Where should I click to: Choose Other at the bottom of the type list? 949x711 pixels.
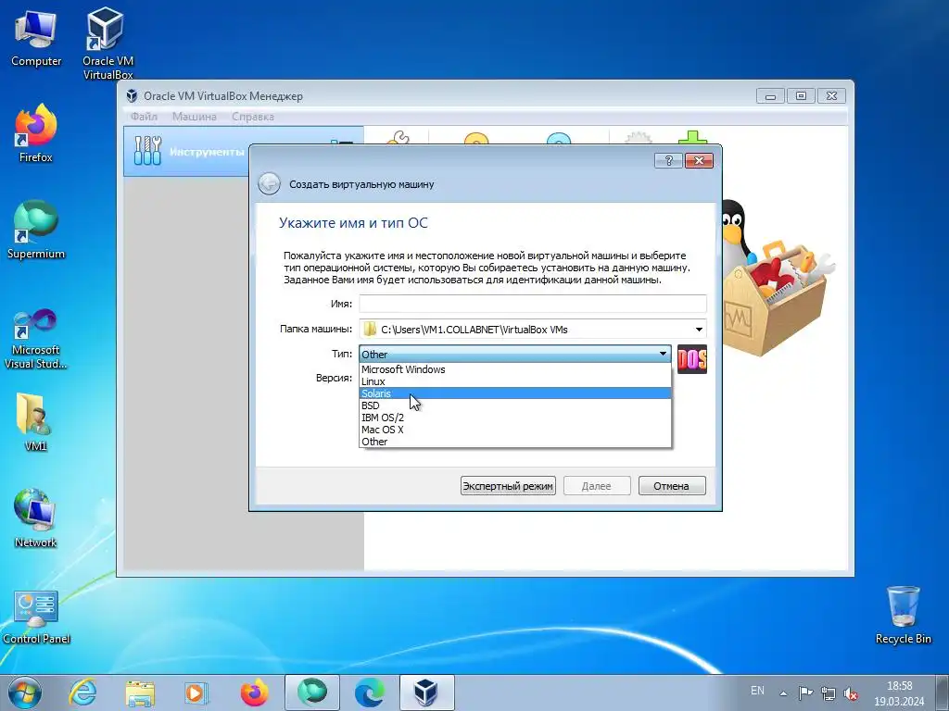(x=515, y=442)
